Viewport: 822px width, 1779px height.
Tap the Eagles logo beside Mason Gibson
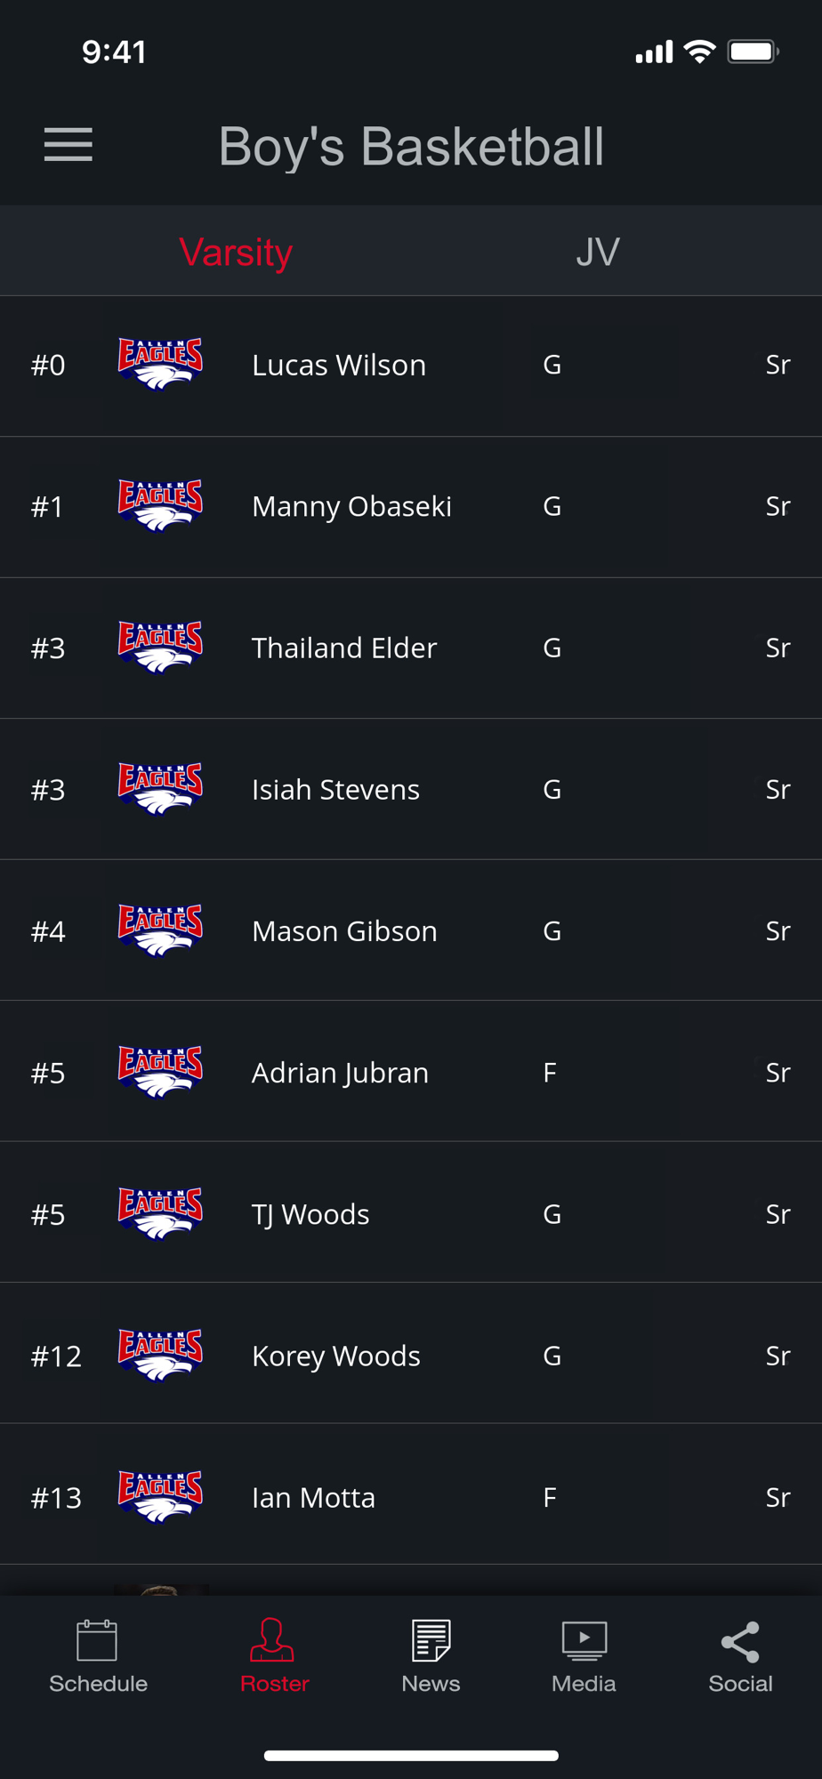(x=160, y=930)
